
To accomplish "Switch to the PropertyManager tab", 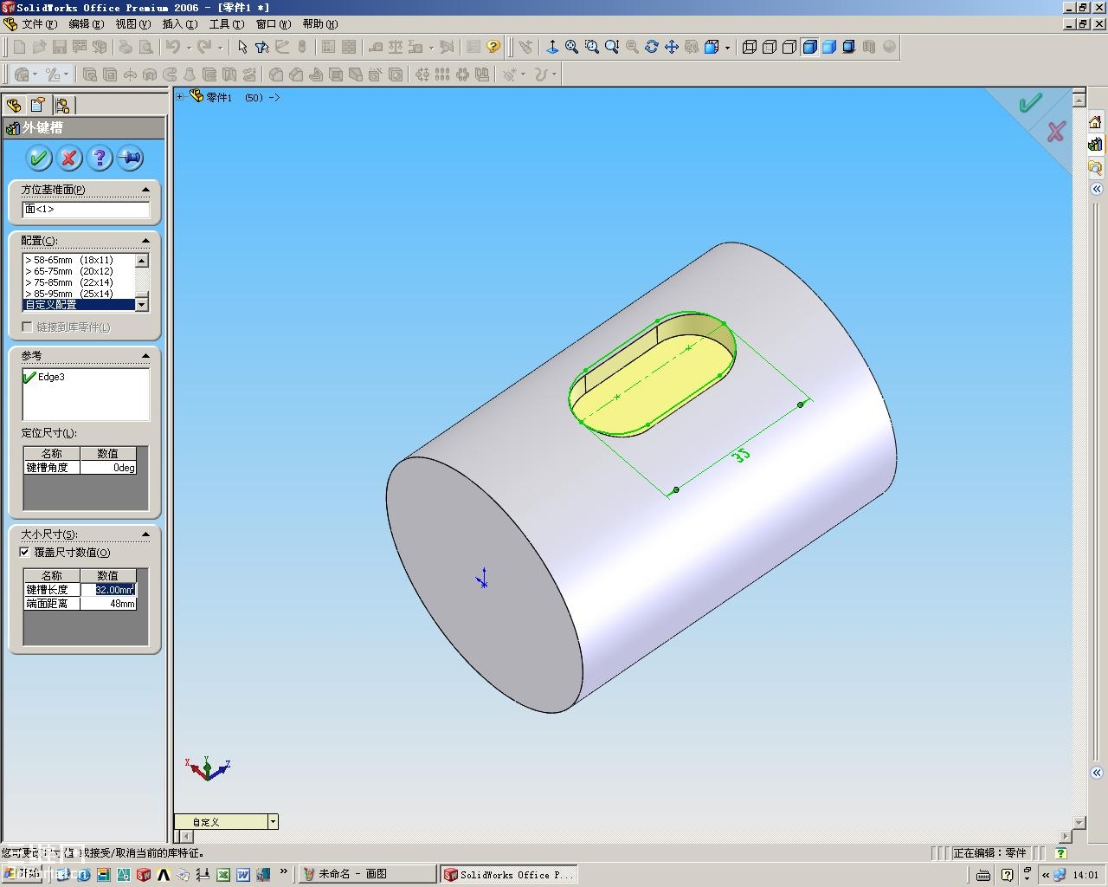I will click(37, 105).
